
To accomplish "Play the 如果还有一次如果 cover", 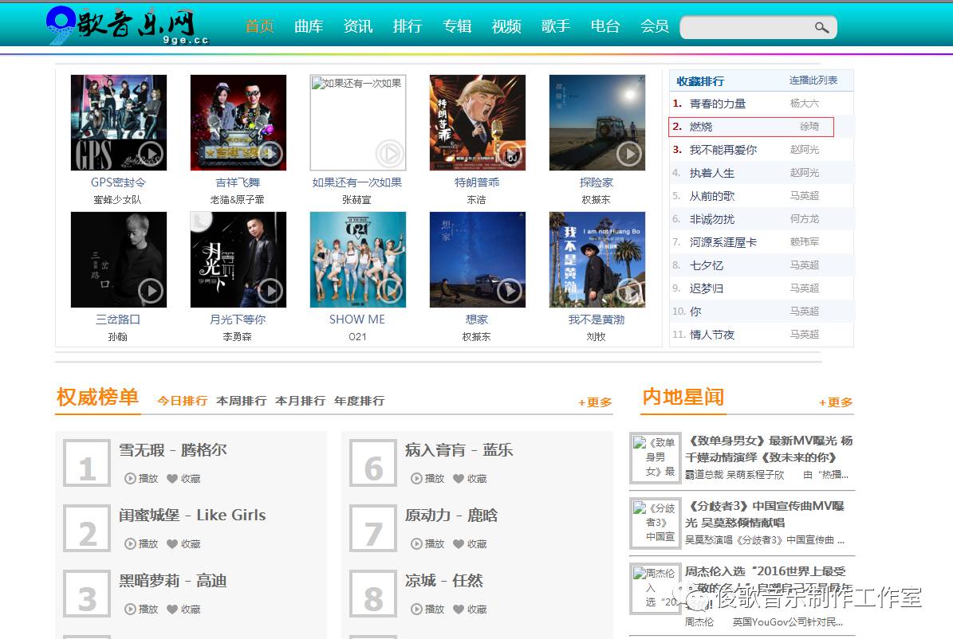I will tap(358, 123).
